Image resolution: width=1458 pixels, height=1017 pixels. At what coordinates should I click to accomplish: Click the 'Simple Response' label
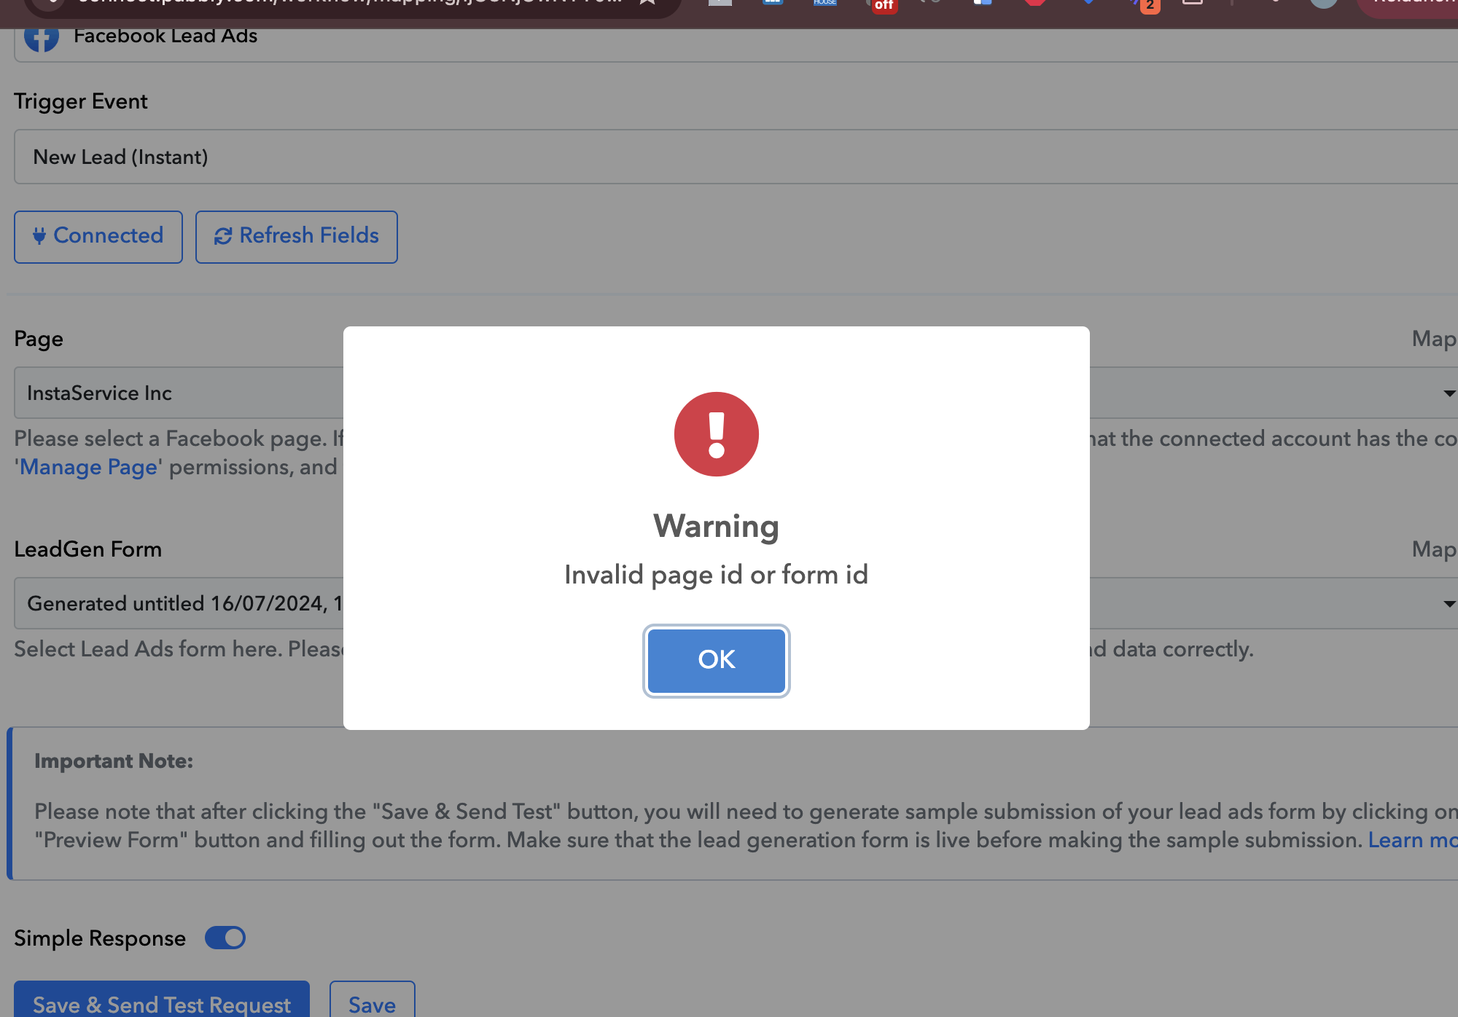pyautogui.click(x=100, y=938)
